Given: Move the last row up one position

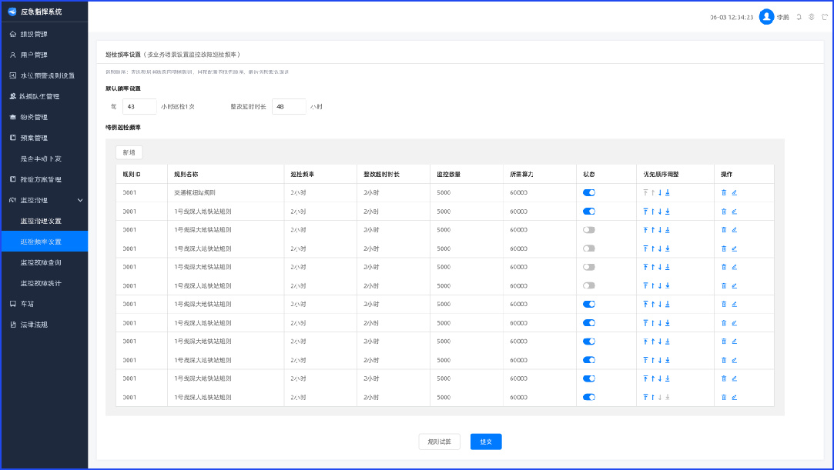Looking at the screenshot, I should pos(652,398).
